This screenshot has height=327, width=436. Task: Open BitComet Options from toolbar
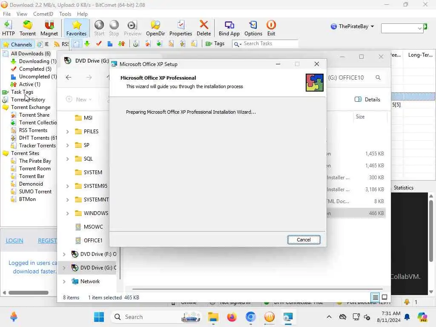[x=253, y=28]
